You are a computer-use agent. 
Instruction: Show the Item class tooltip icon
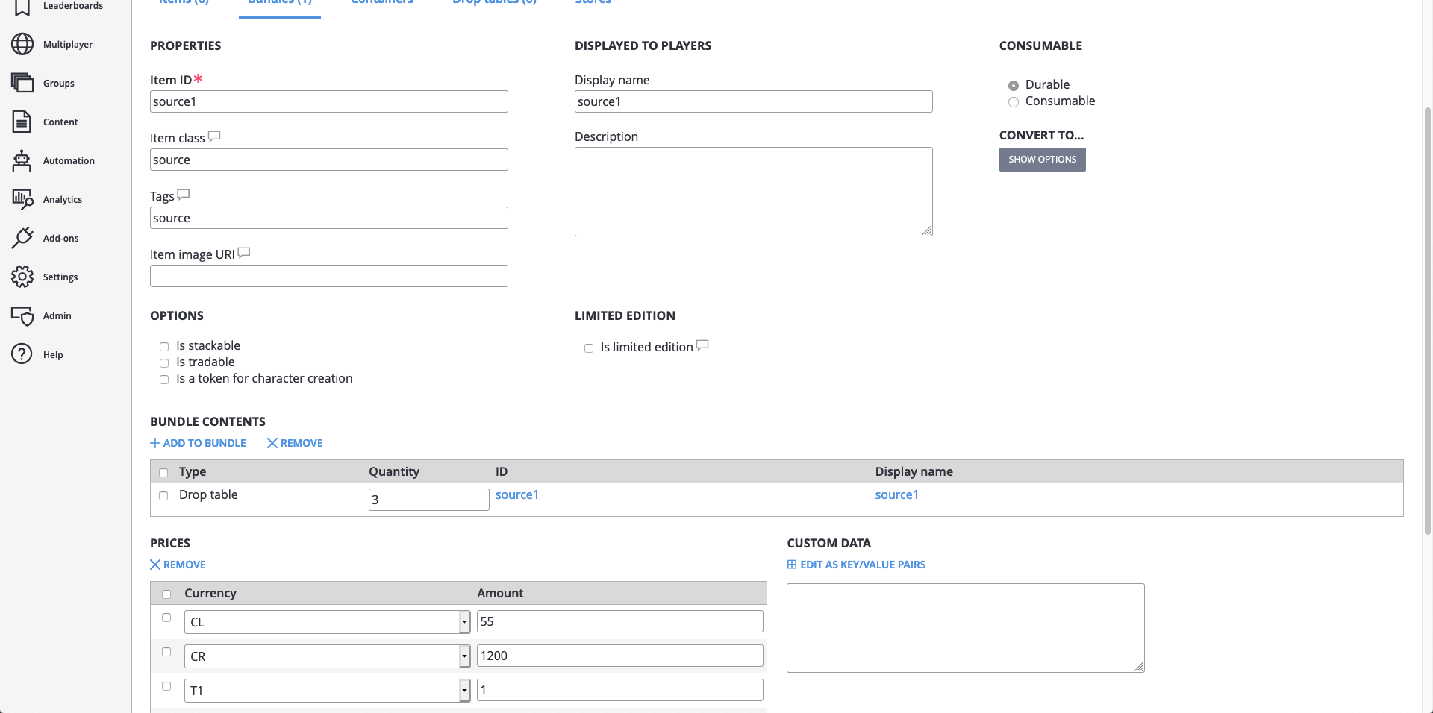[x=214, y=136]
